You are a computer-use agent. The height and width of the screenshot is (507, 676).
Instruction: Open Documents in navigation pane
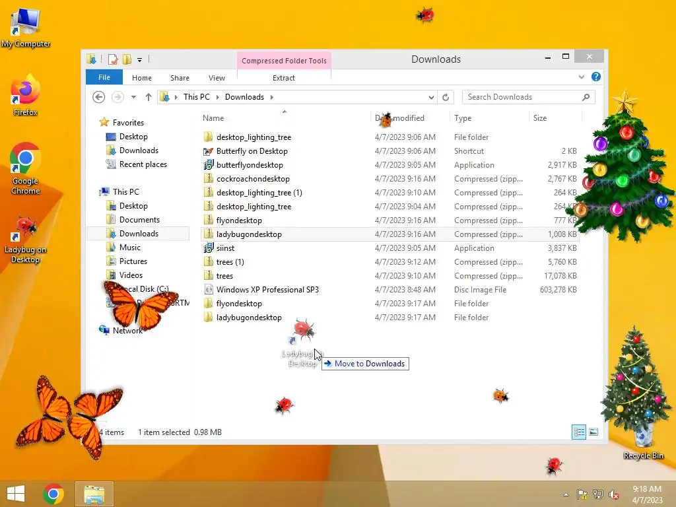(139, 220)
